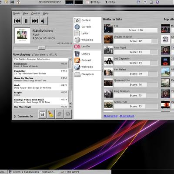Select the Beatles Imagine playlist row
This screenshot has height=174, width=174.
(40, 59)
